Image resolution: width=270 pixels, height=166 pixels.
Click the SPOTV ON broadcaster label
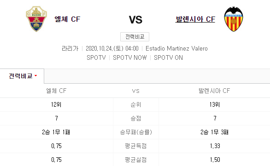point(168,57)
